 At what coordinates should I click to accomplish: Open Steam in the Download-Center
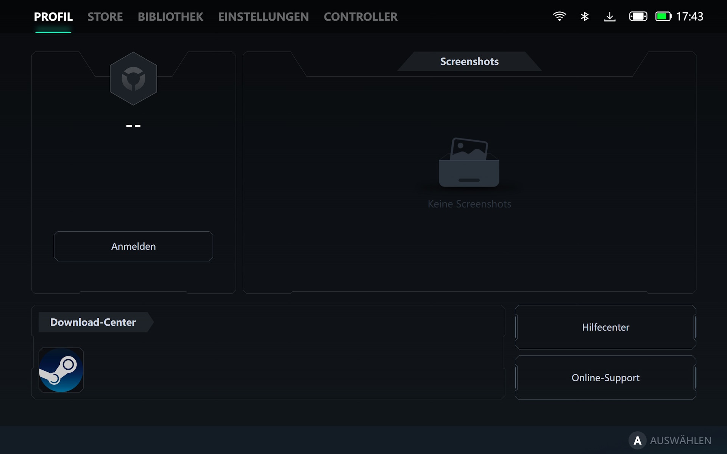[x=61, y=370]
